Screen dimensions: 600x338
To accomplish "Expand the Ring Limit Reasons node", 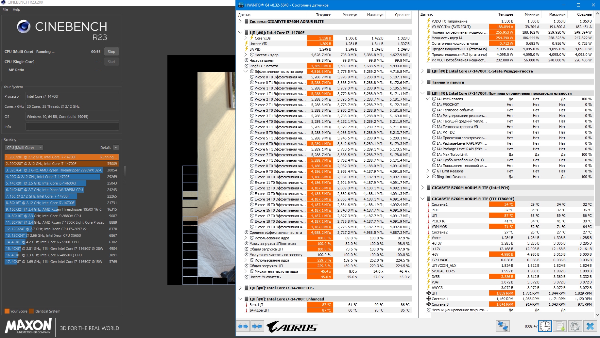I will pos(428,177).
